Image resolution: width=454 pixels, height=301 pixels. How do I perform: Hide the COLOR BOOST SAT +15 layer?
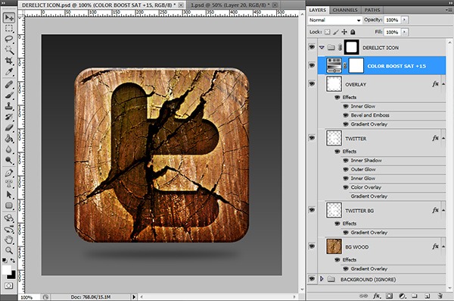pyautogui.click(x=312, y=65)
